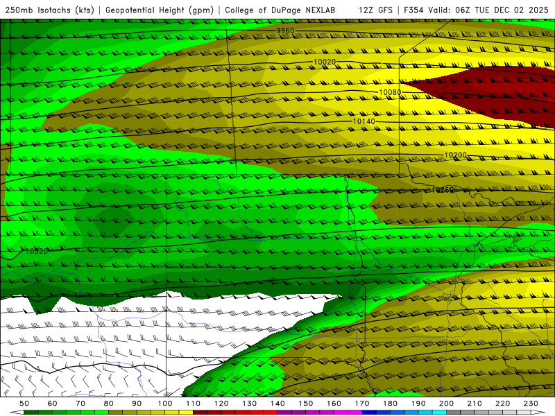The image size is (555, 416).
Task: Click the 90 knot legend label
Action: coord(137,404)
